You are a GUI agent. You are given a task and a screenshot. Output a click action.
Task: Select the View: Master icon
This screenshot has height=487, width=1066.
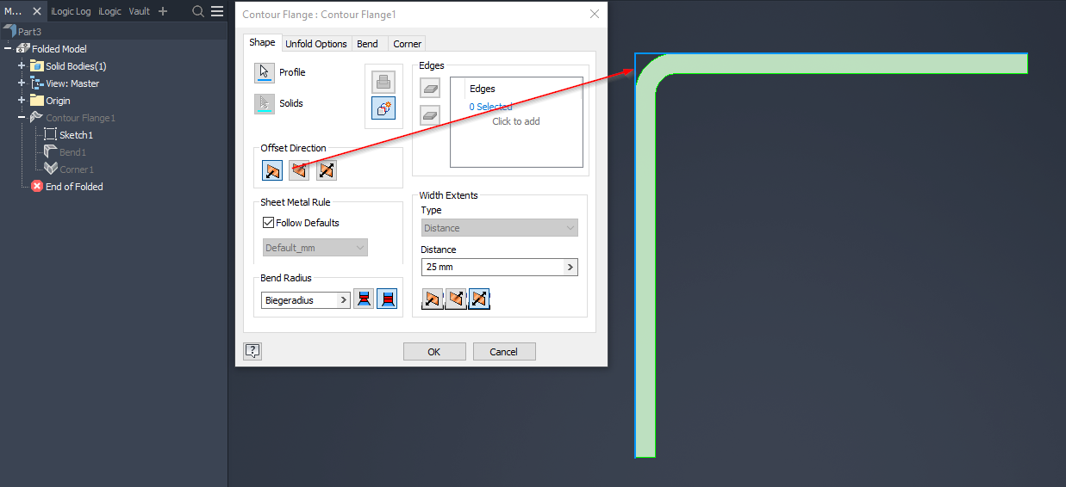coord(36,83)
